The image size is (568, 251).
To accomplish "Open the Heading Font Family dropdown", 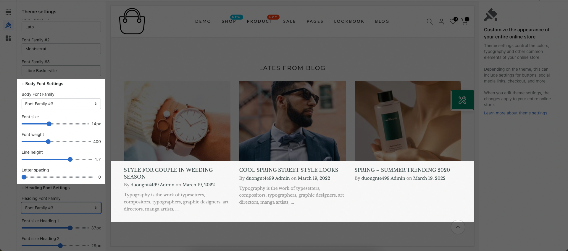I will pos(61,208).
